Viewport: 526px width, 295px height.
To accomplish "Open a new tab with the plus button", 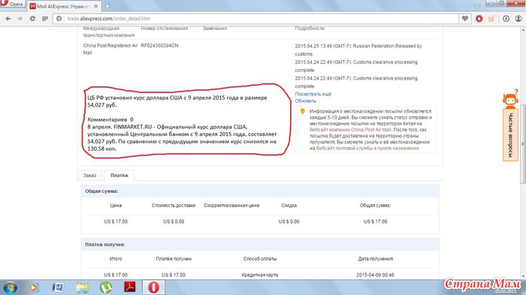I will (107, 6).
